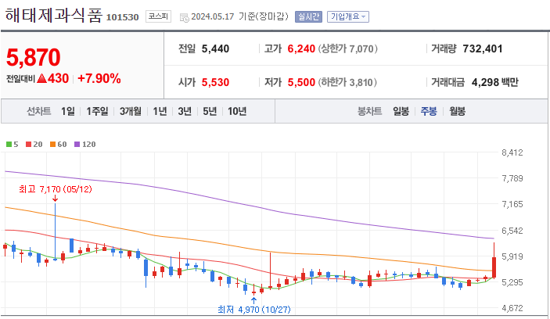
Task: Click the latest tall red candlestick
Action: pyautogui.click(x=494, y=267)
